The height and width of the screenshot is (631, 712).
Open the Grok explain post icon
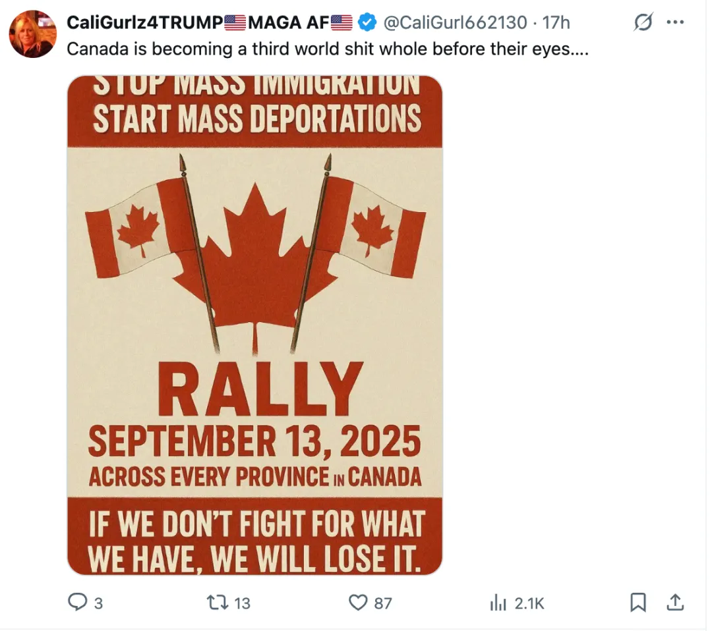(643, 23)
